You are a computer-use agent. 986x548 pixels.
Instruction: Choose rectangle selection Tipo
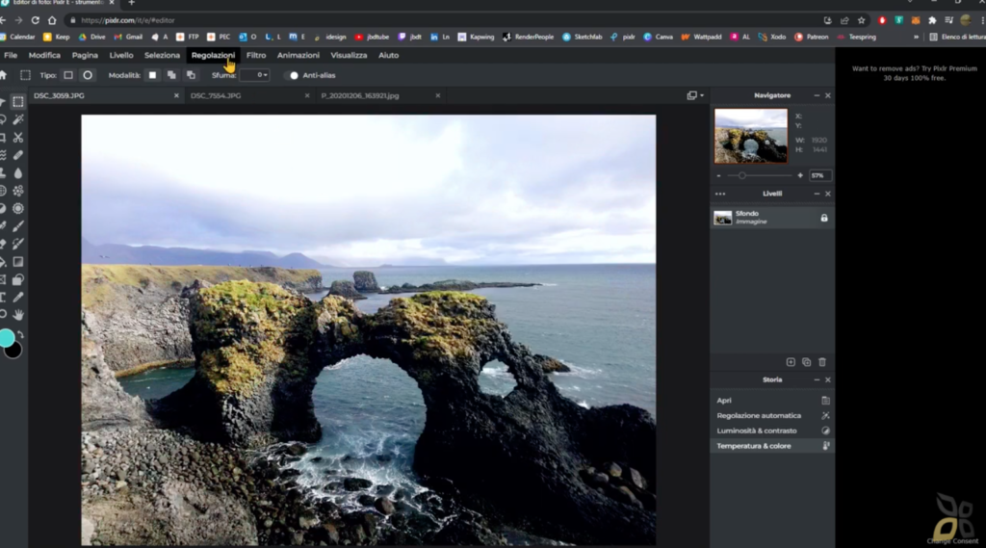68,75
